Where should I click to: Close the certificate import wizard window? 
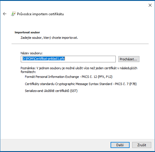tap(150, 5)
